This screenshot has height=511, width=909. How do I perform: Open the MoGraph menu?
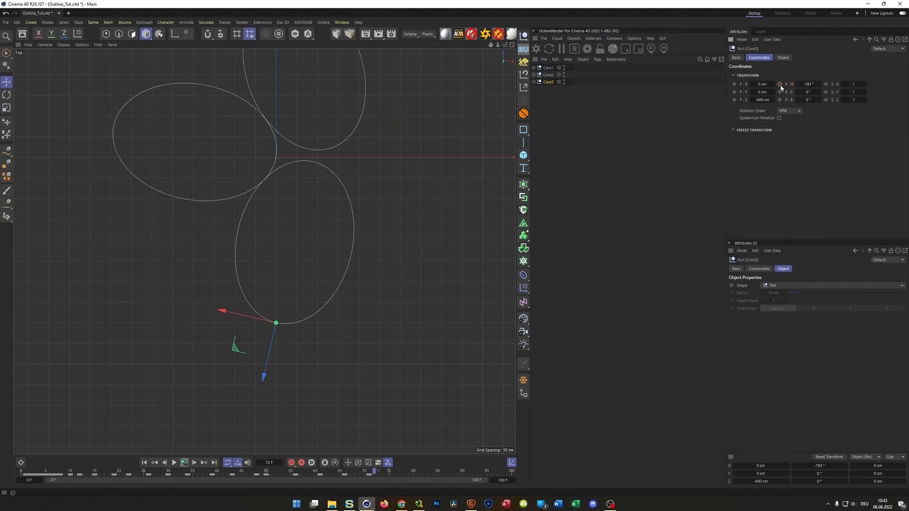[144, 22]
